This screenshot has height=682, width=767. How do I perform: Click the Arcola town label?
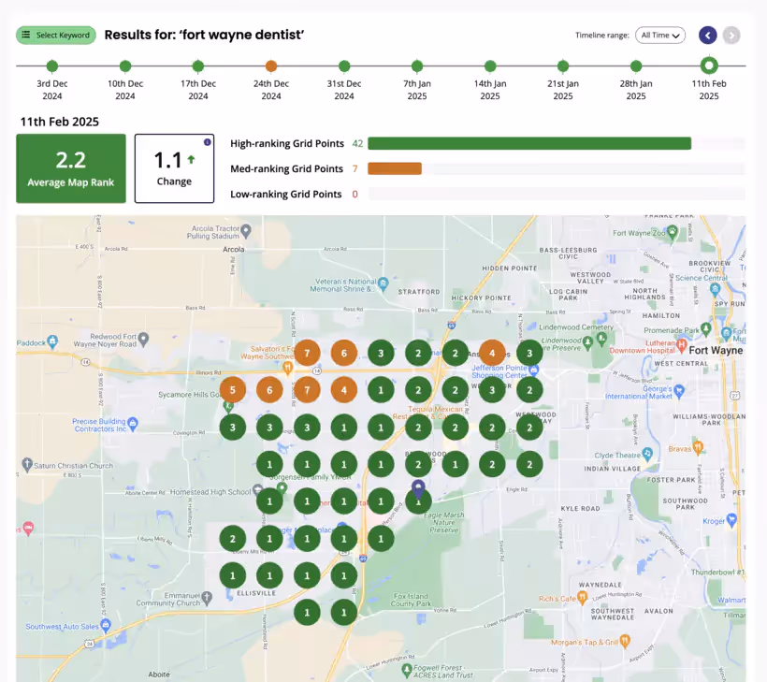pos(233,250)
